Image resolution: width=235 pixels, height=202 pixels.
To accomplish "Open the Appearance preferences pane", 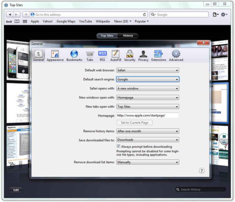I will point(55,56).
